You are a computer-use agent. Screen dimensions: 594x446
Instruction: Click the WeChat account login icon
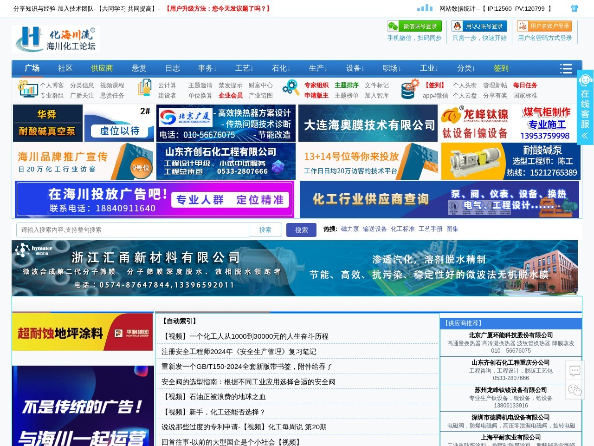(x=393, y=26)
